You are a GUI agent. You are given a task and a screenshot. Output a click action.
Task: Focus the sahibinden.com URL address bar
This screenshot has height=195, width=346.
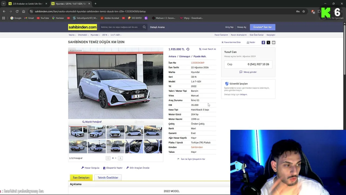(90, 11)
